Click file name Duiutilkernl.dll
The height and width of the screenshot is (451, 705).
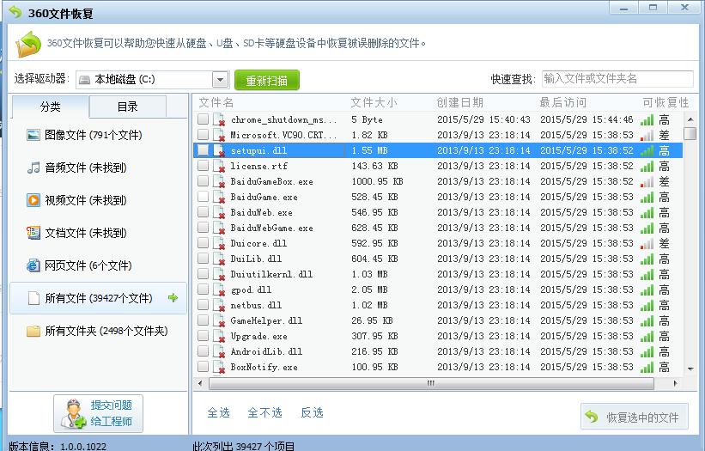(271, 274)
